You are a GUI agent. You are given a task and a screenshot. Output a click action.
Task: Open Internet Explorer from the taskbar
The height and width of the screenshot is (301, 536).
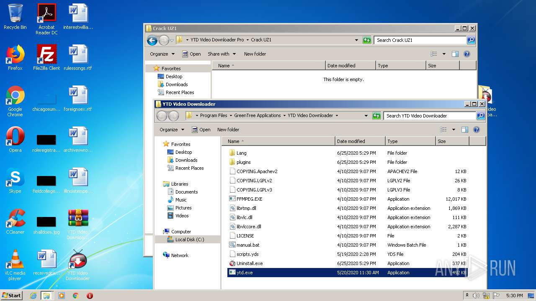click(33, 296)
